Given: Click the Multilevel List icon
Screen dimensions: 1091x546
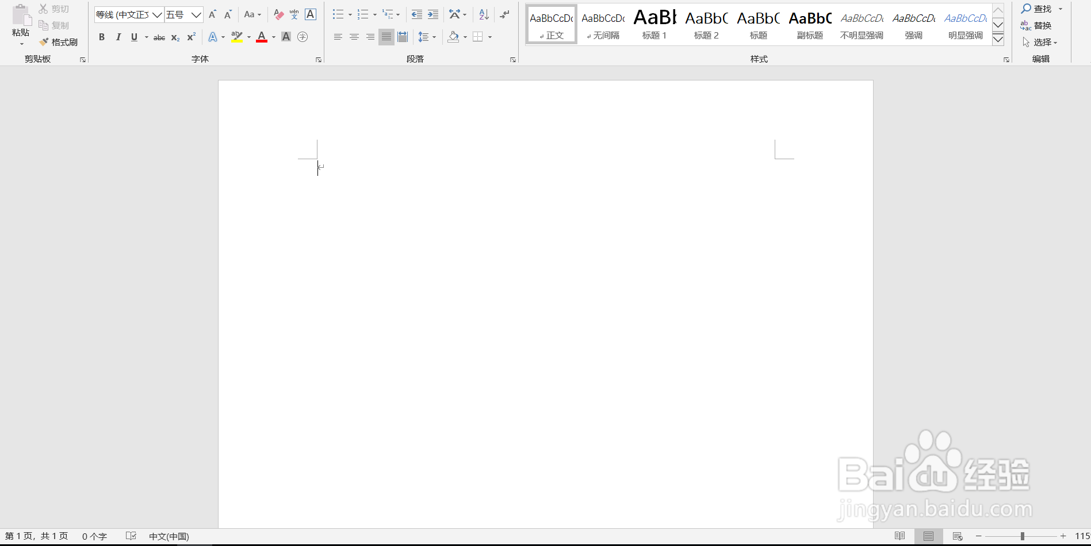Looking at the screenshot, I should (x=388, y=15).
